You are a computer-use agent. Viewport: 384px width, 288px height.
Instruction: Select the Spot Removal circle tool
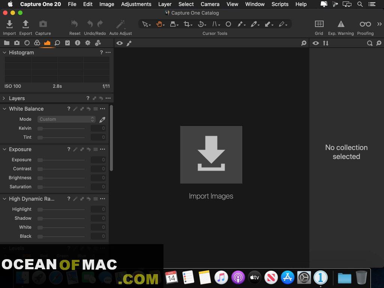[x=228, y=24]
